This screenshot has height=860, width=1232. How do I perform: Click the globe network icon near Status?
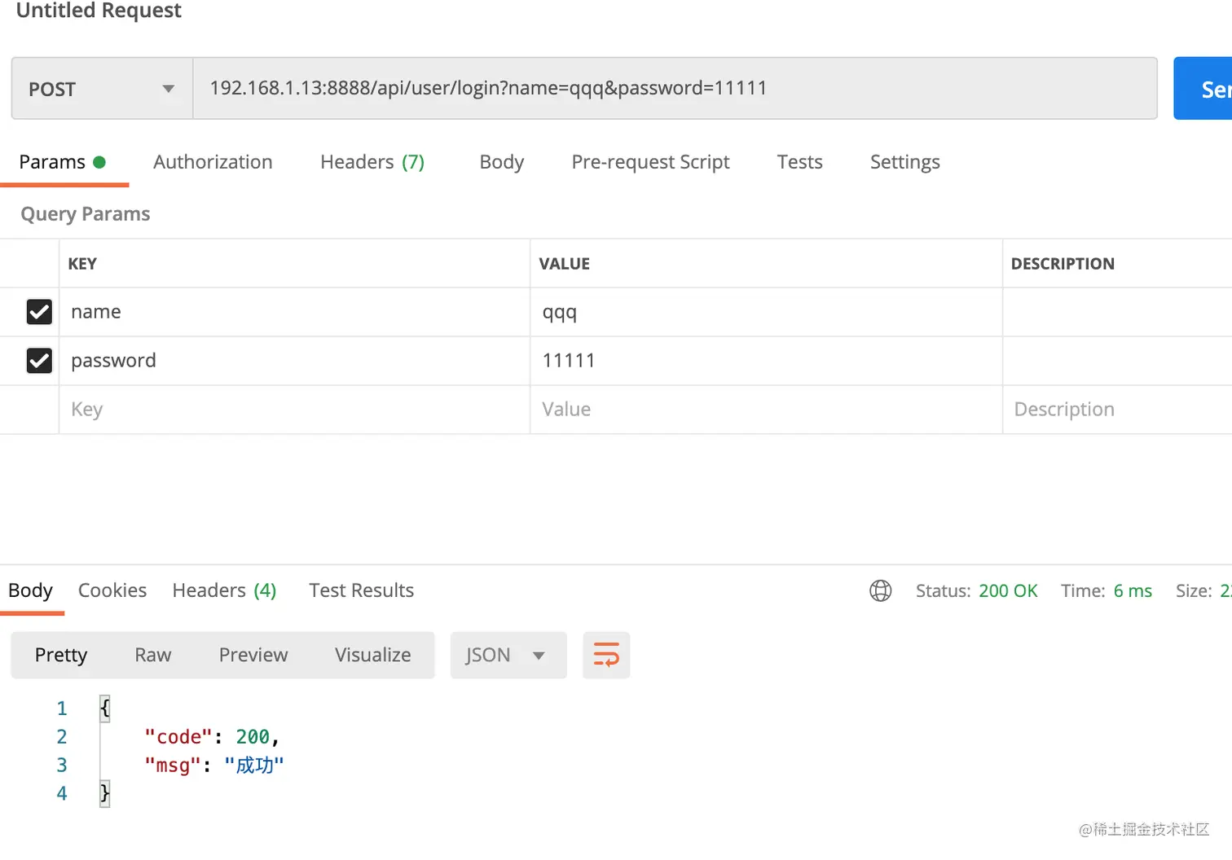coord(880,590)
